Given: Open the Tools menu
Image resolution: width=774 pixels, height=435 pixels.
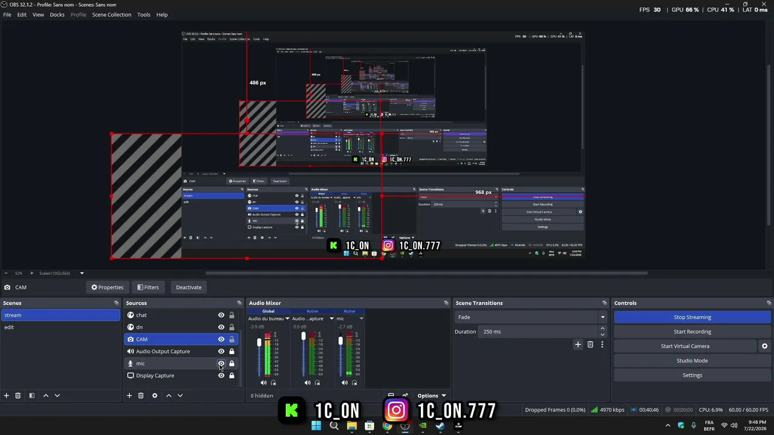Looking at the screenshot, I should pos(144,14).
